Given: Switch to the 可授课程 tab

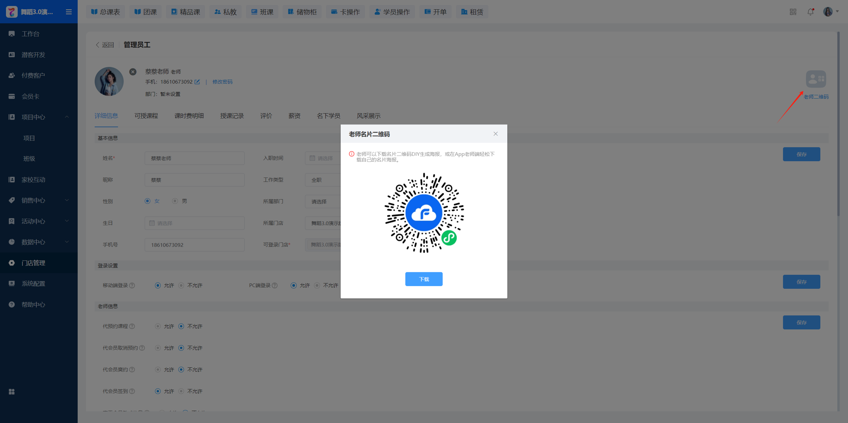Looking at the screenshot, I should [146, 116].
